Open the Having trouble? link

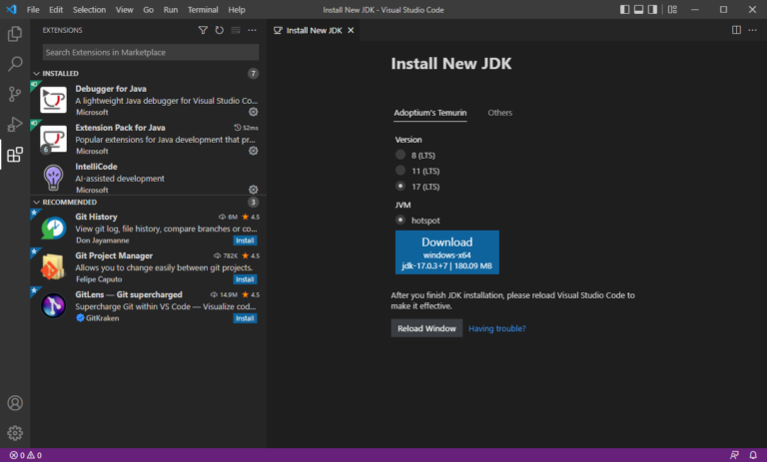(496, 328)
